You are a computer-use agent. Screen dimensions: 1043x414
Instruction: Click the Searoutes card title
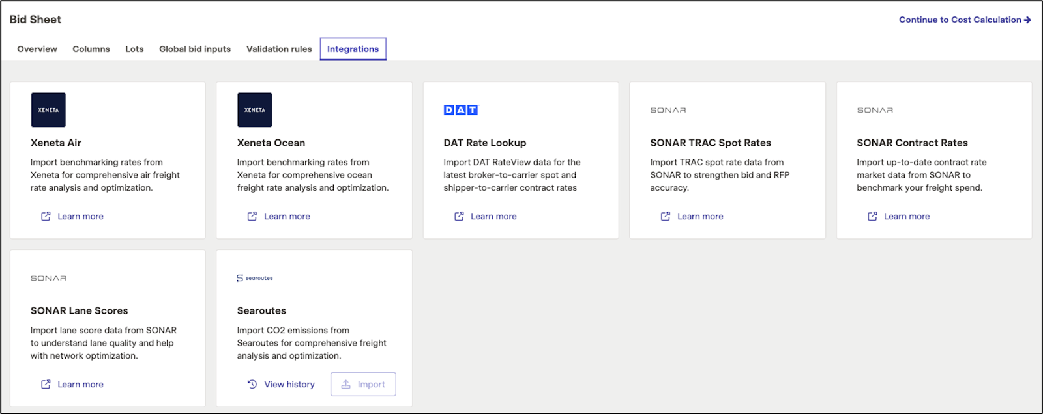[x=261, y=310]
